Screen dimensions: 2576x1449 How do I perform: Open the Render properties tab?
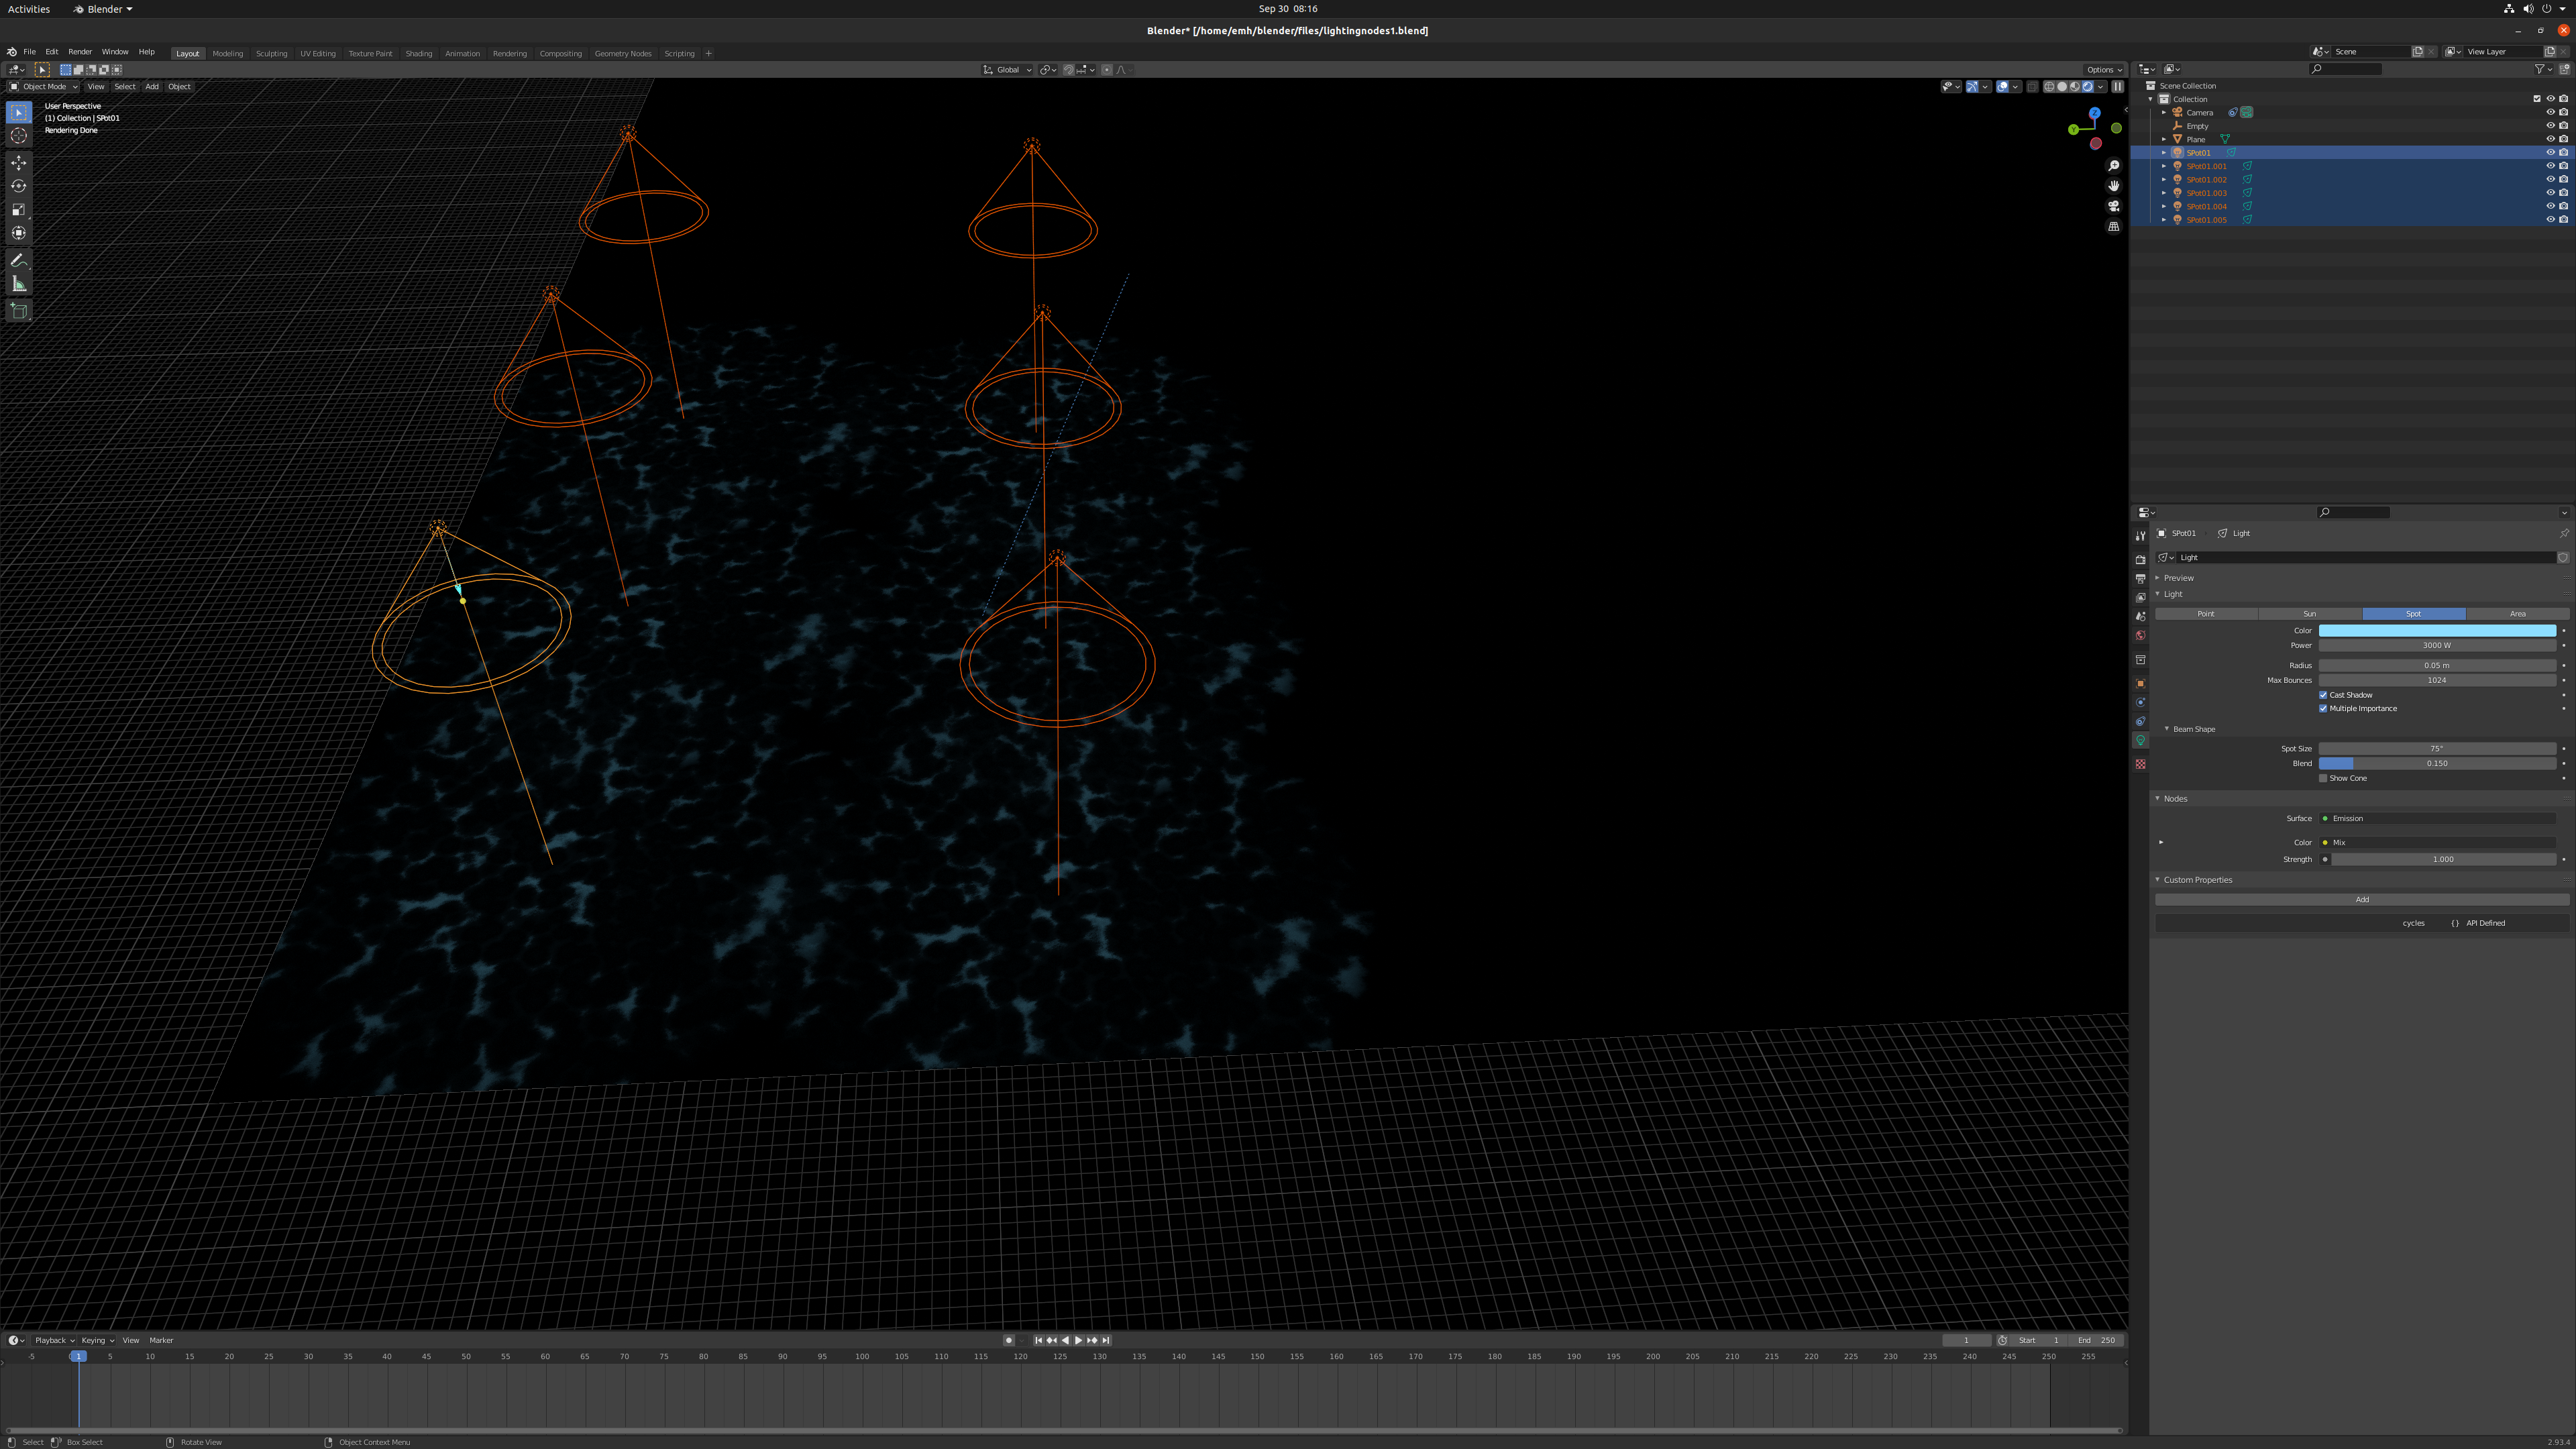[x=2140, y=560]
